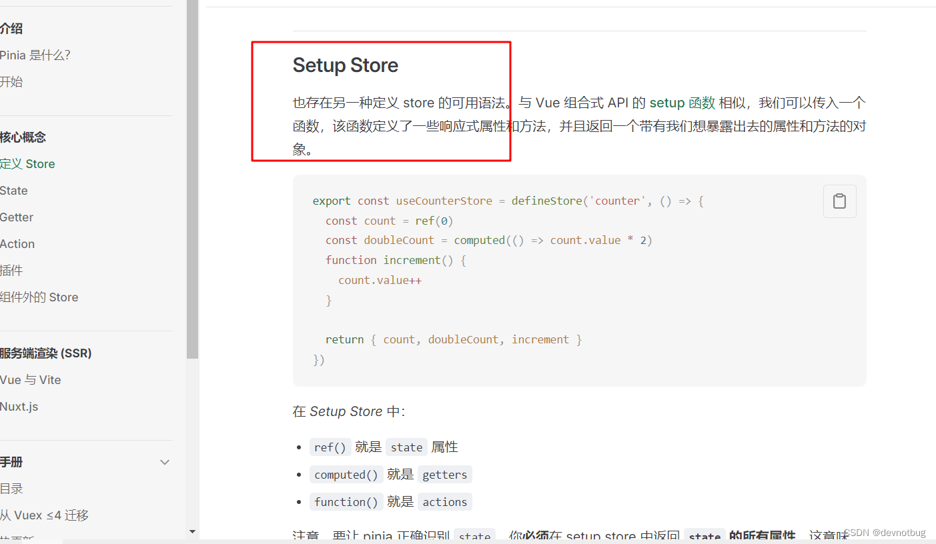Click the 手册 section heading
Image resolution: width=936 pixels, height=544 pixels.
[11, 462]
